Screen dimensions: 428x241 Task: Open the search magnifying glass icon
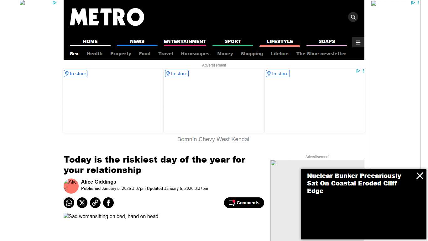[x=353, y=17]
